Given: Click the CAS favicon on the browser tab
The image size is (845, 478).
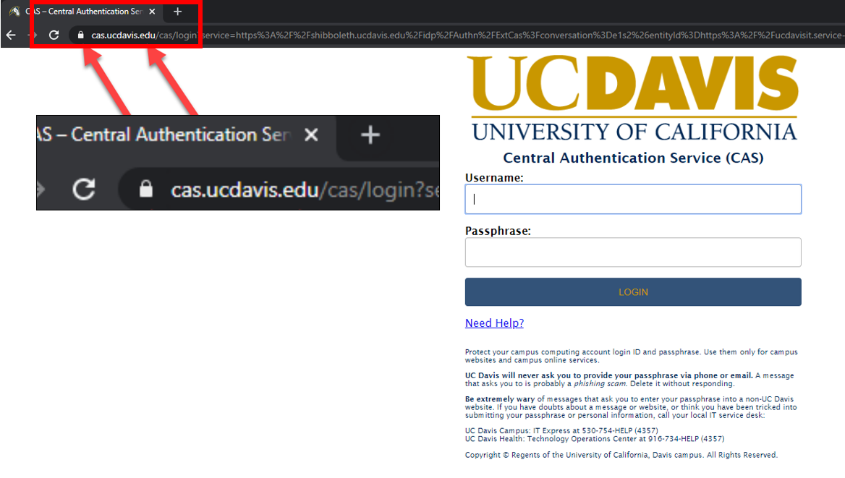Looking at the screenshot, I should point(15,11).
